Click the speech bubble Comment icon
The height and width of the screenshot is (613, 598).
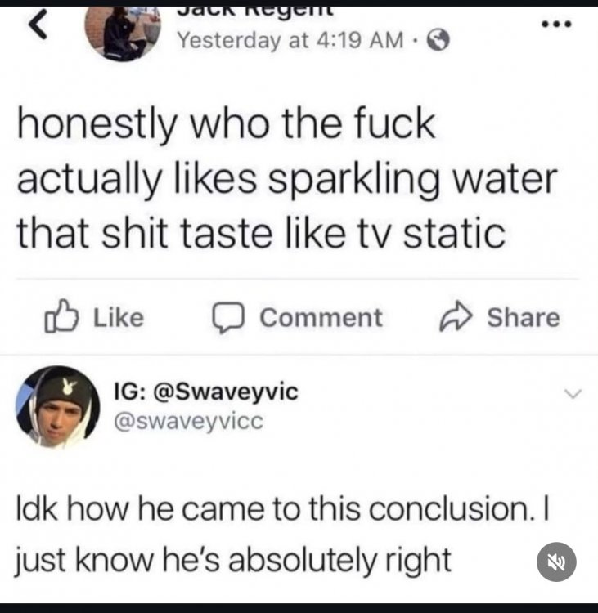pos(228,317)
